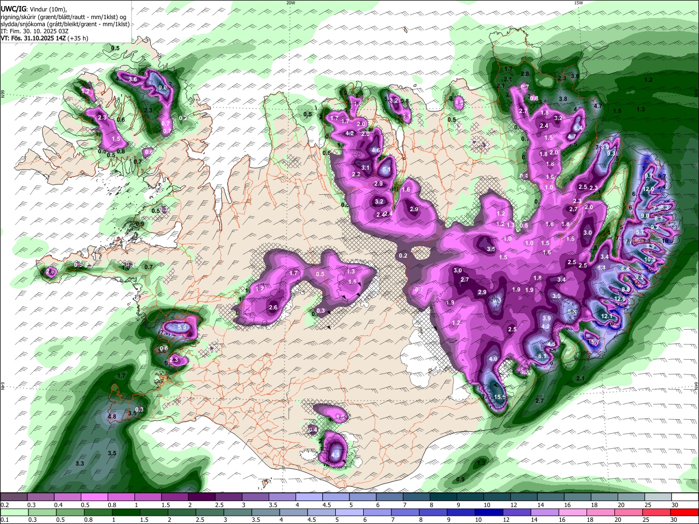This screenshot has width=699, height=524.
Task: Click the purple snow legend swatch starting at 0.2
Action: 13,497
